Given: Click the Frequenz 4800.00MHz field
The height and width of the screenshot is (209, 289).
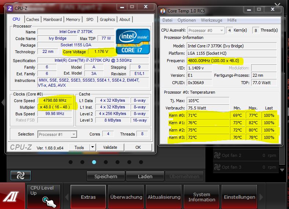Looking at the screenshot, I should 232,61.
